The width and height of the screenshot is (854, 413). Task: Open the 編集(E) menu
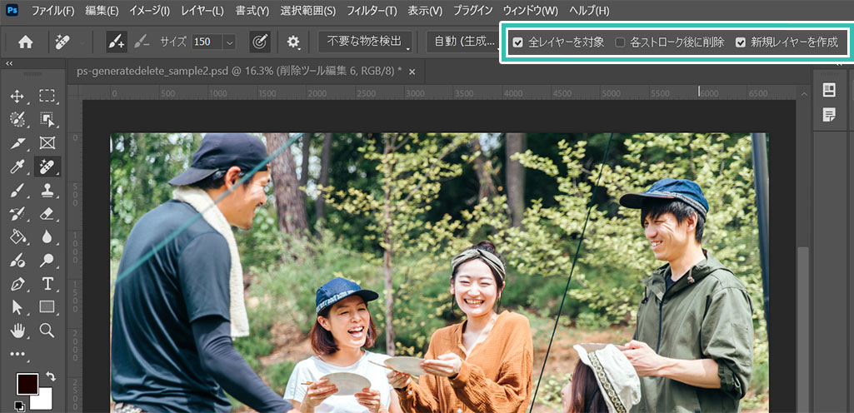(102, 10)
